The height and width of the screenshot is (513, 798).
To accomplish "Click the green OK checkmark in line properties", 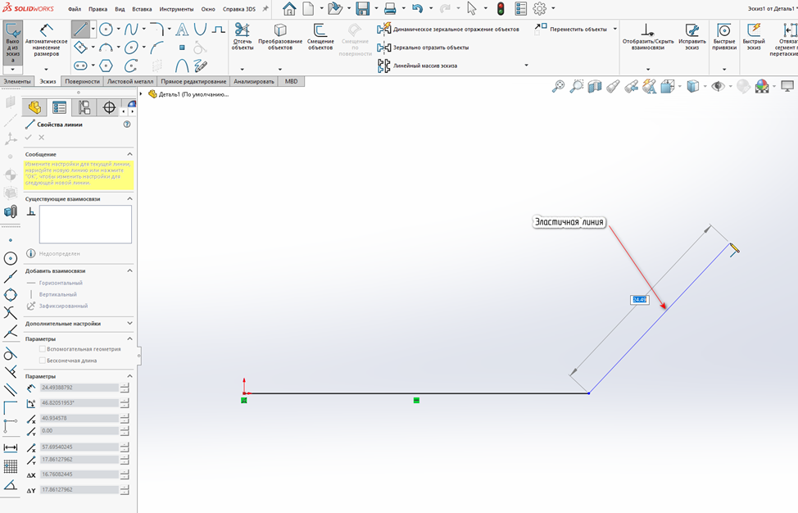I will tap(29, 138).
